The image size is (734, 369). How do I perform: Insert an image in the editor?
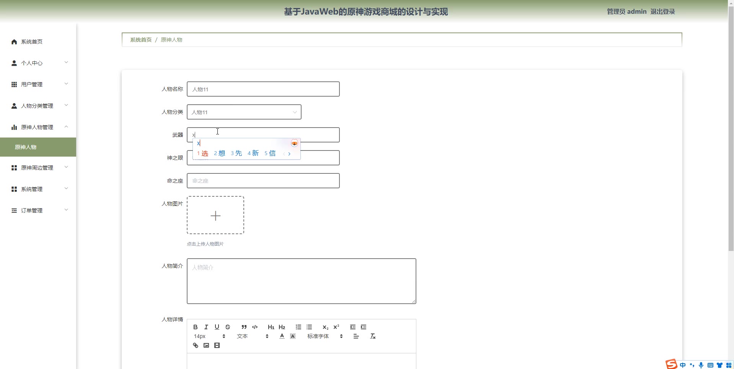tap(206, 345)
